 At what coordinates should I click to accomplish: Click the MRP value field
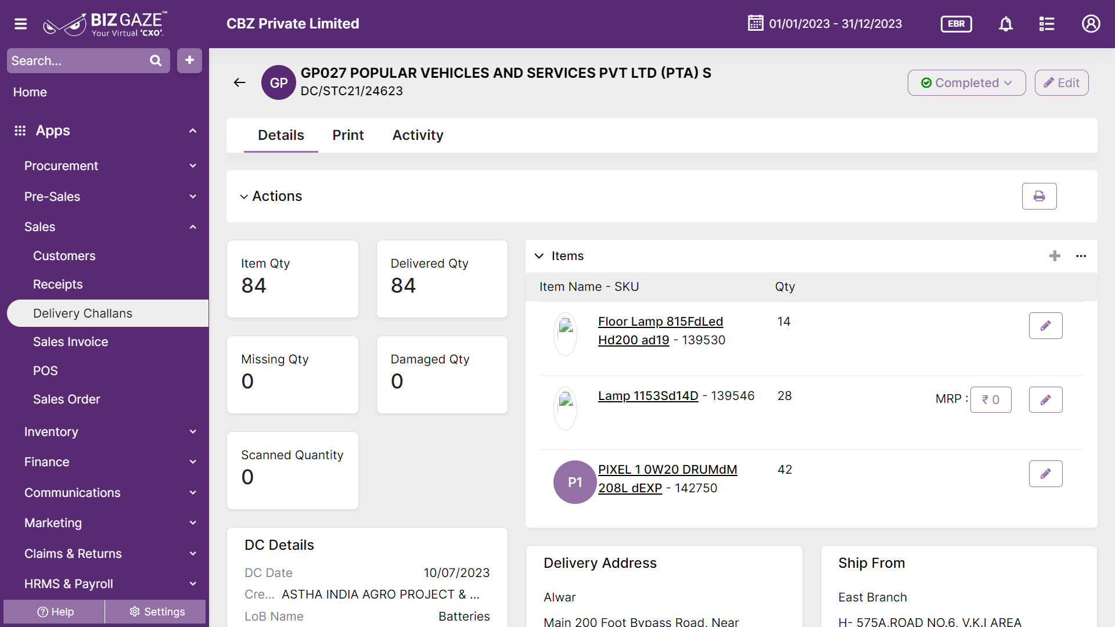[x=991, y=400]
